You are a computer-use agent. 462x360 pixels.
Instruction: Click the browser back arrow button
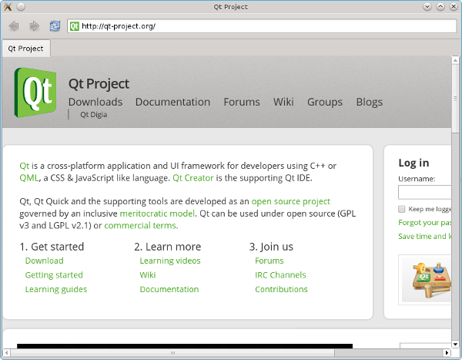click(x=14, y=26)
